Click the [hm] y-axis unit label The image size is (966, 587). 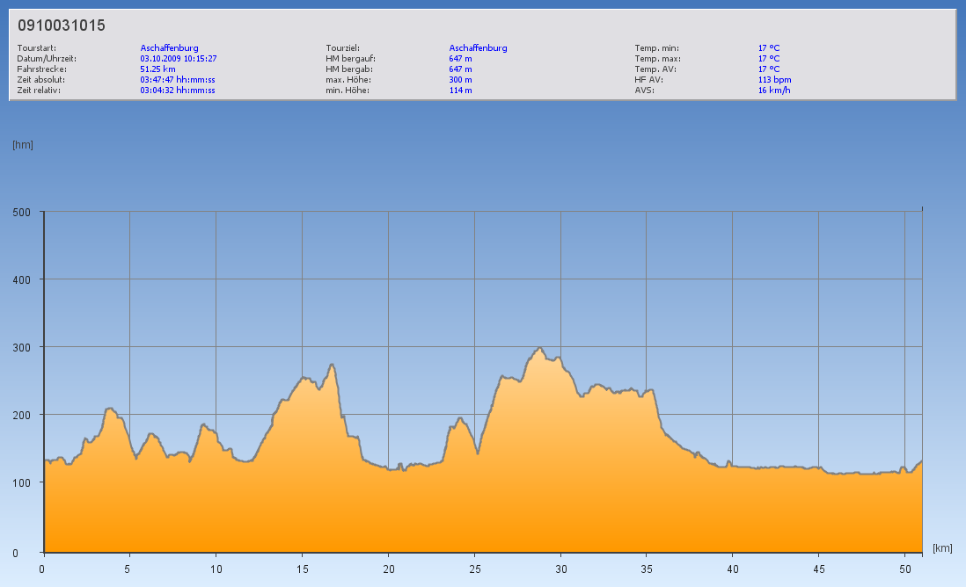click(23, 145)
